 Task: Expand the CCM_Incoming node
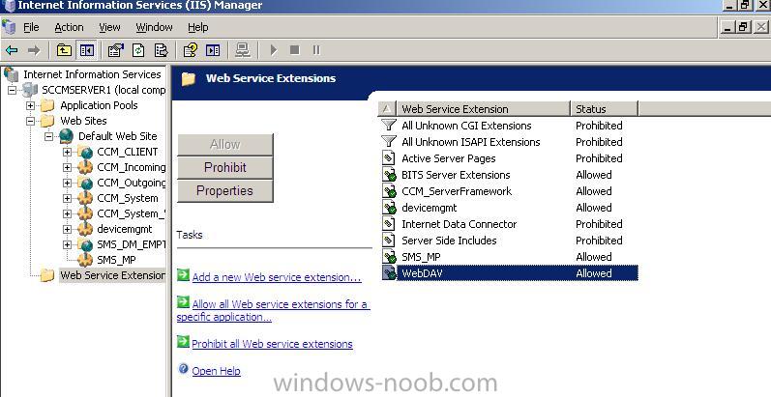click(67, 167)
